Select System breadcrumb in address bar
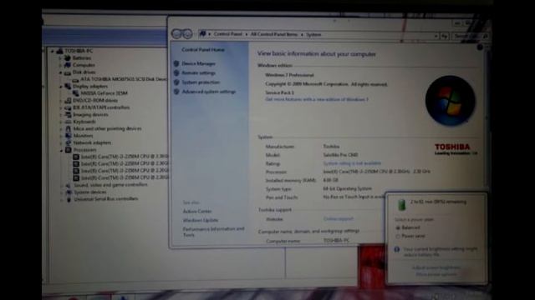The image size is (535, 300). coord(313,34)
